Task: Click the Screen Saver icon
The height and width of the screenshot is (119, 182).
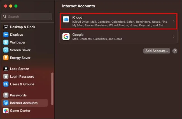Action: click(x=6, y=50)
